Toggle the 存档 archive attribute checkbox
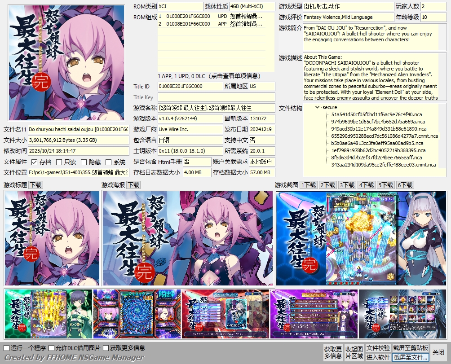This screenshot has width=451, height=364. point(34,162)
